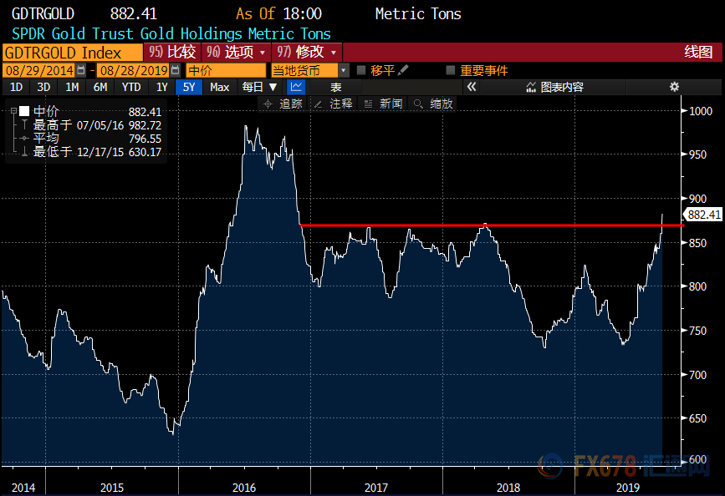The height and width of the screenshot is (496, 725).
Task: Click the 882.41 value in the 中价 legend row
Action: click(x=145, y=112)
